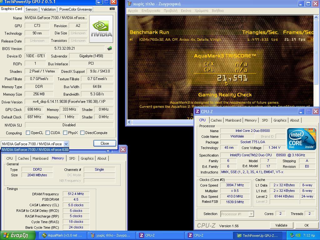Click the Close button in GPU-Z

pyautogui.click(x=105, y=143)
